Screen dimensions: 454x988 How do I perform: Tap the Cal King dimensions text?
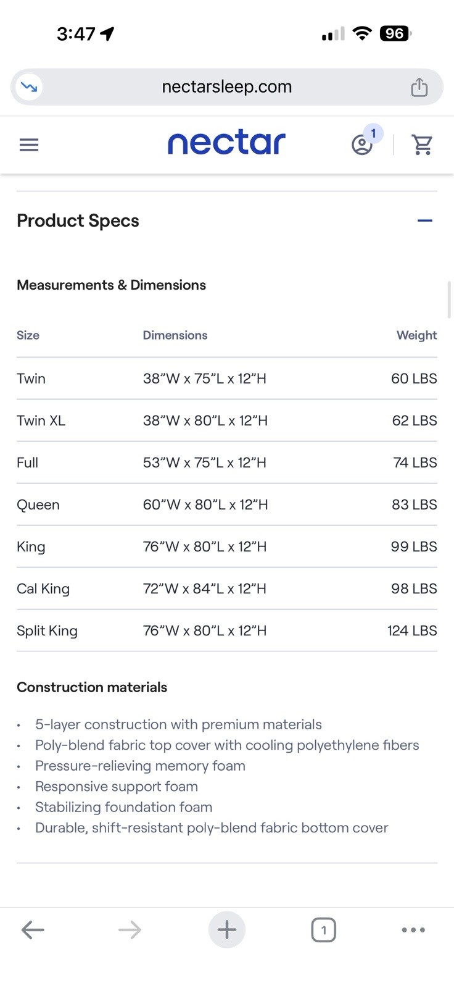[205, 588]
